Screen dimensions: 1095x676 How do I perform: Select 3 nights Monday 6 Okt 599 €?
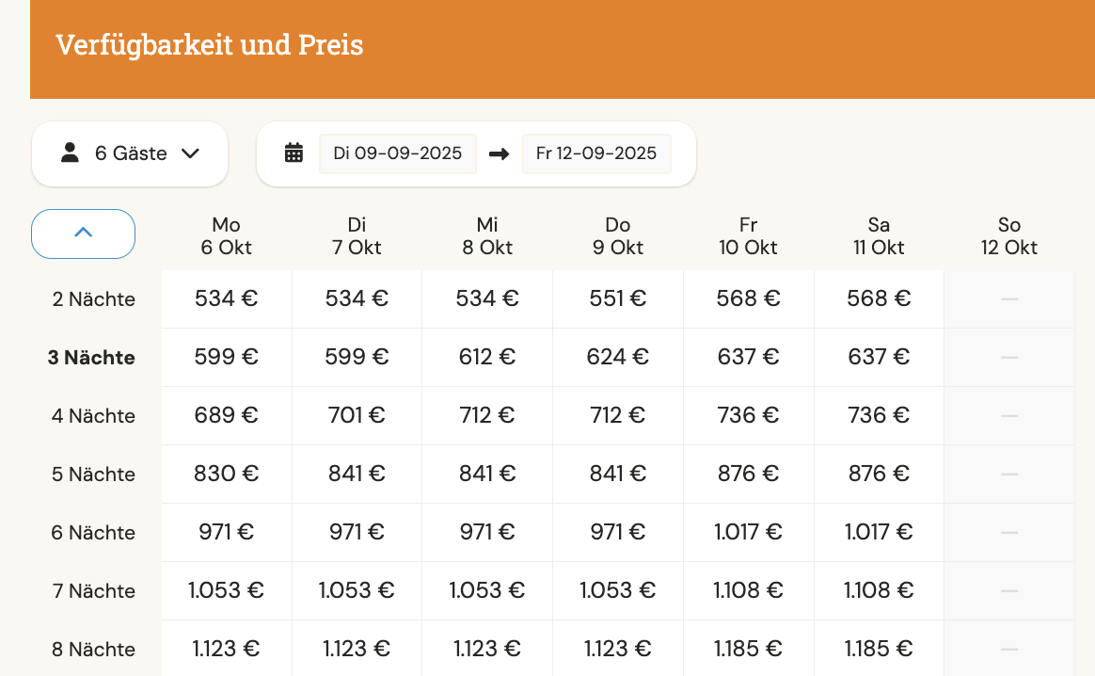pyautogui.click(x=227, y=357)
